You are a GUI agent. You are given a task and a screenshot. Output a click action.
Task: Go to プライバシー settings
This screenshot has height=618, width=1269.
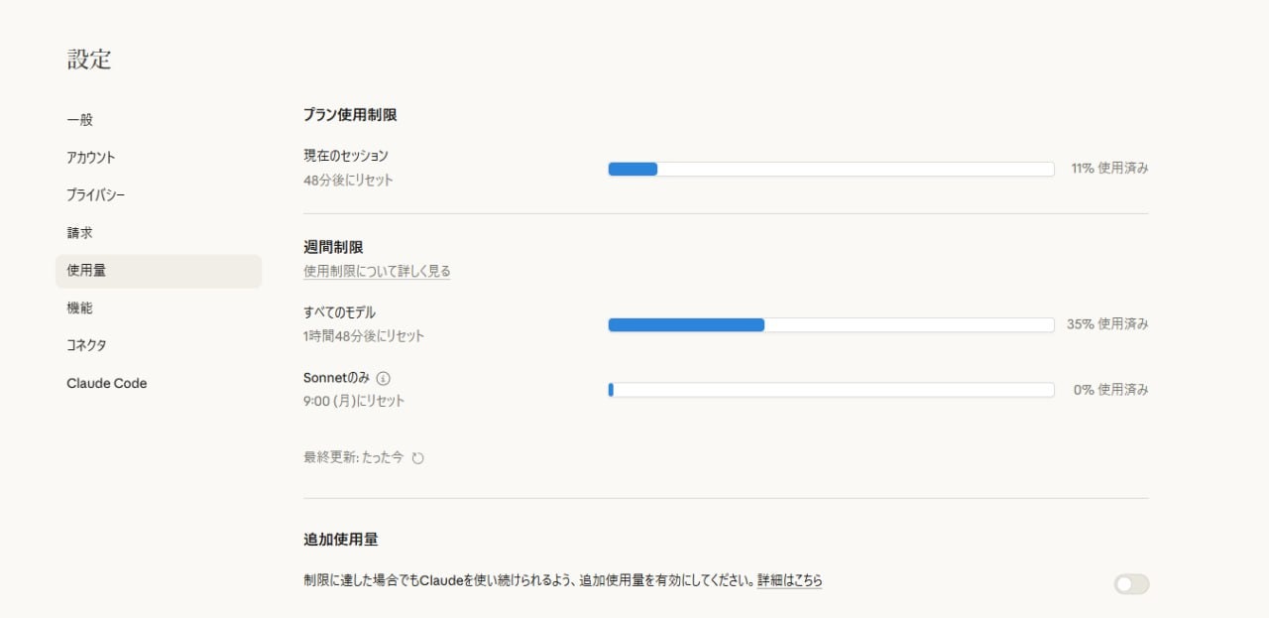(94, 194)
